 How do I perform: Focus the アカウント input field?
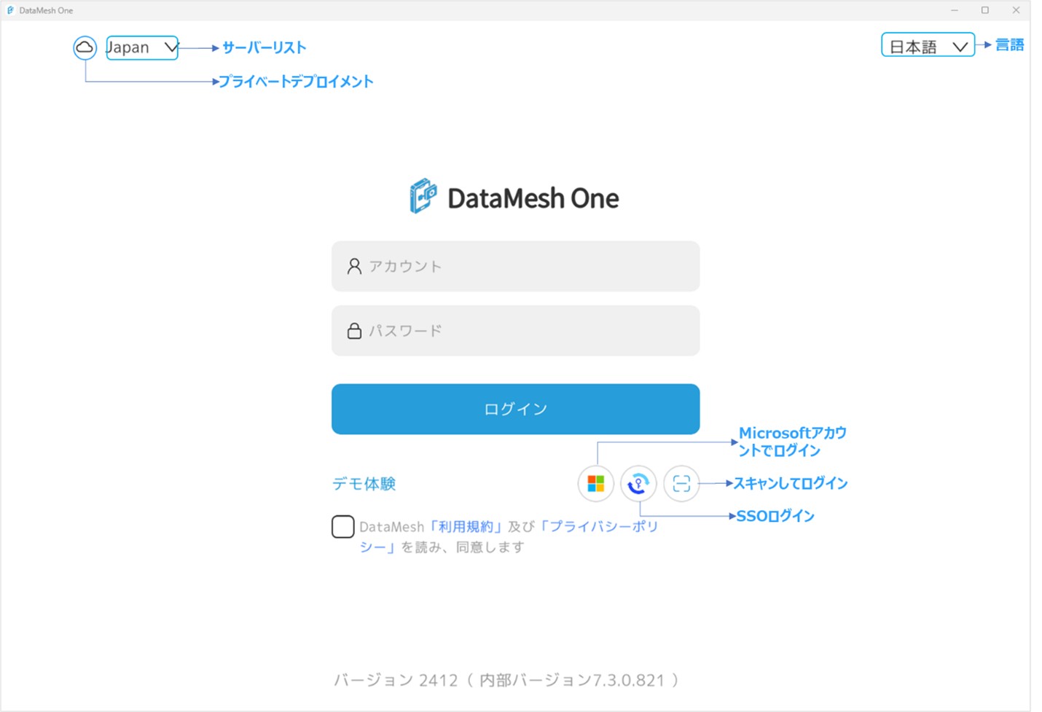pos(515,267)
